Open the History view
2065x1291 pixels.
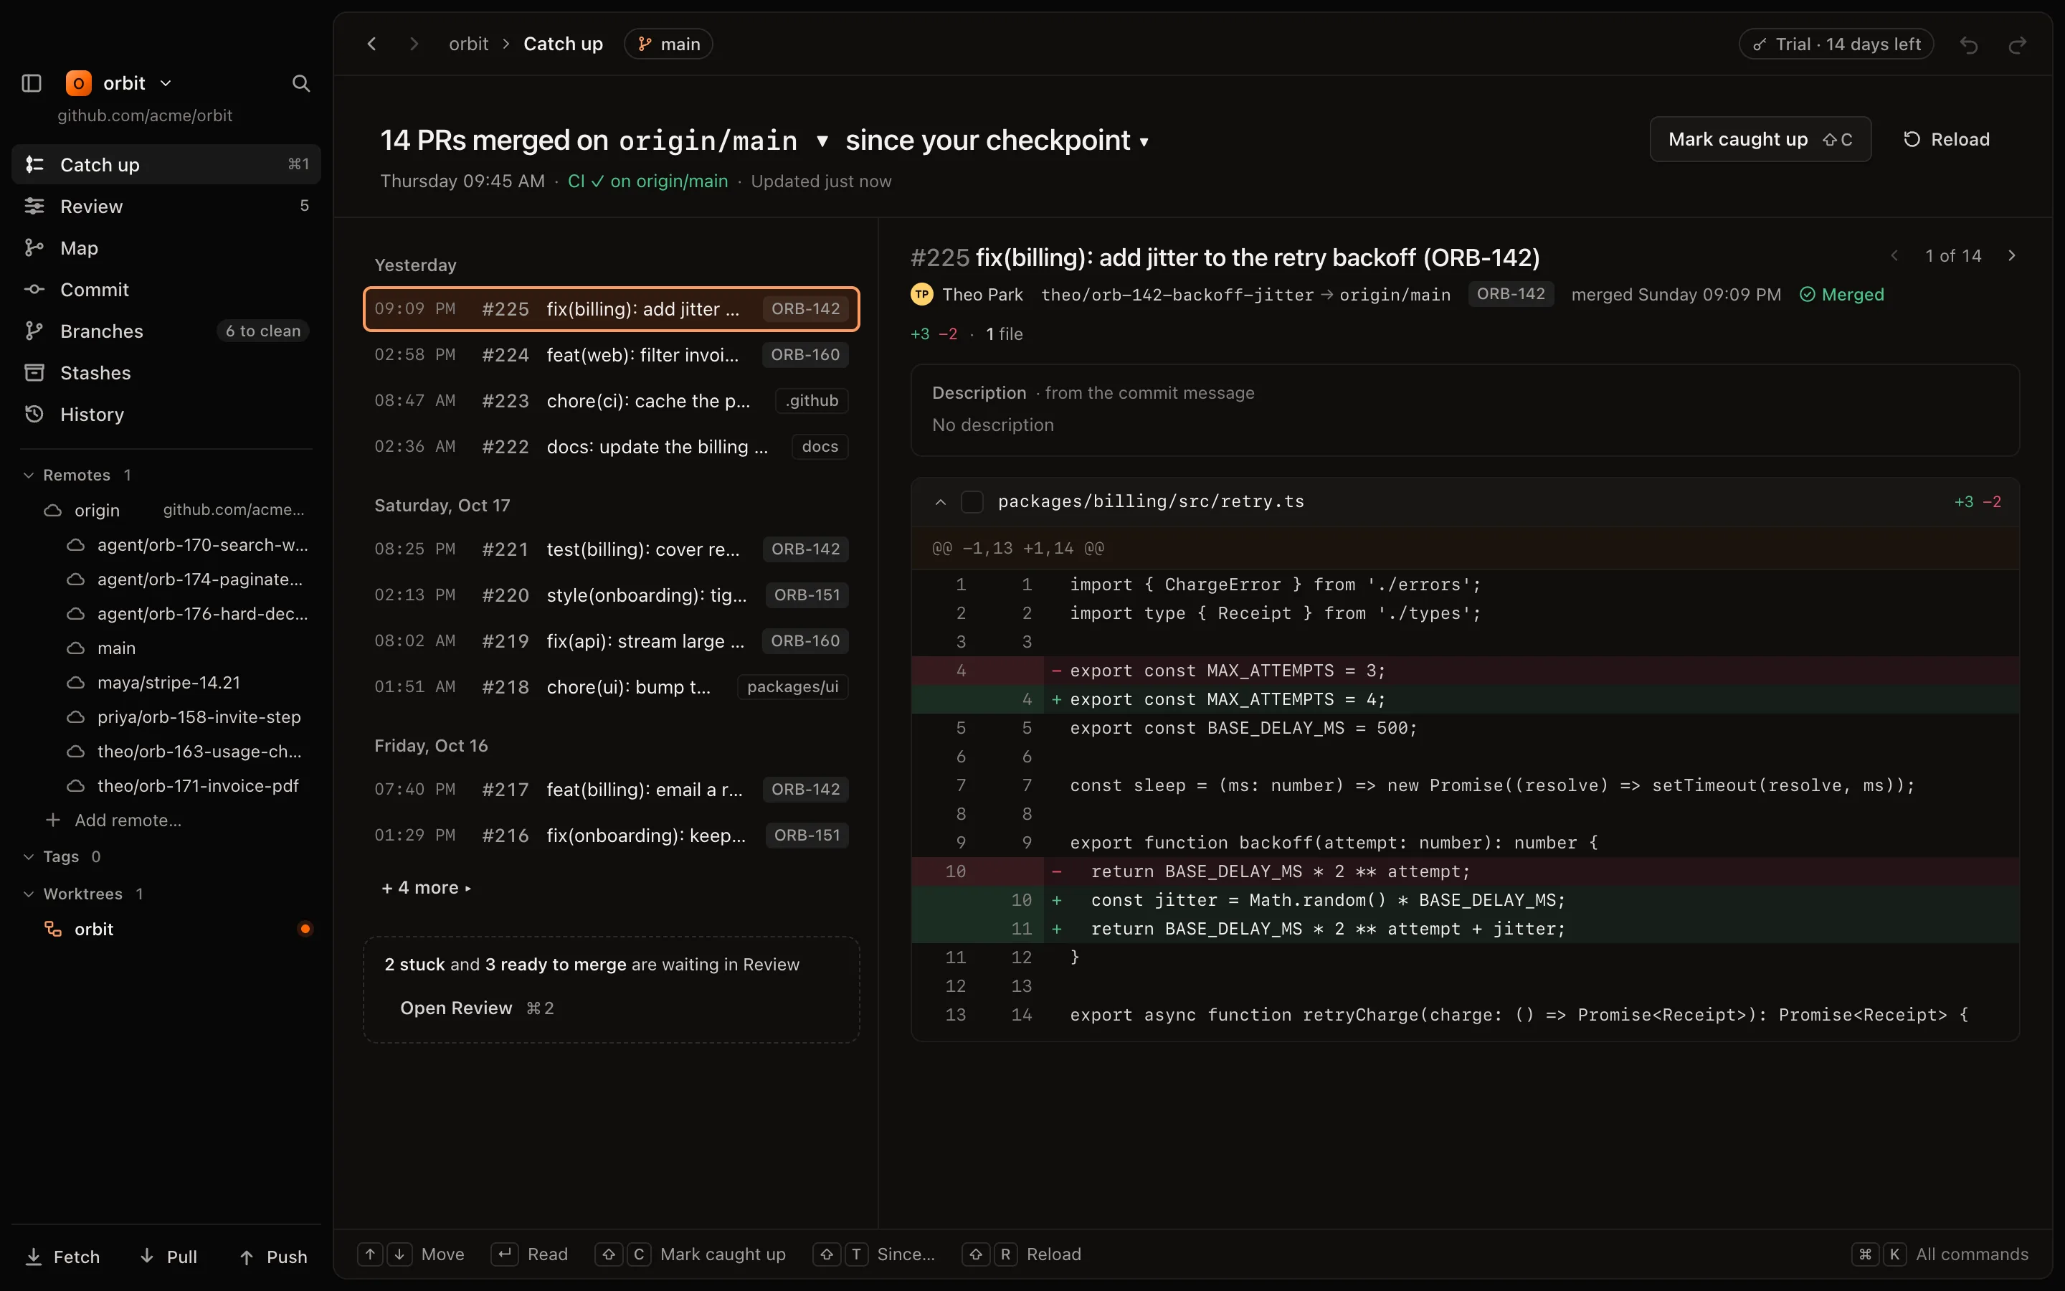166,414
